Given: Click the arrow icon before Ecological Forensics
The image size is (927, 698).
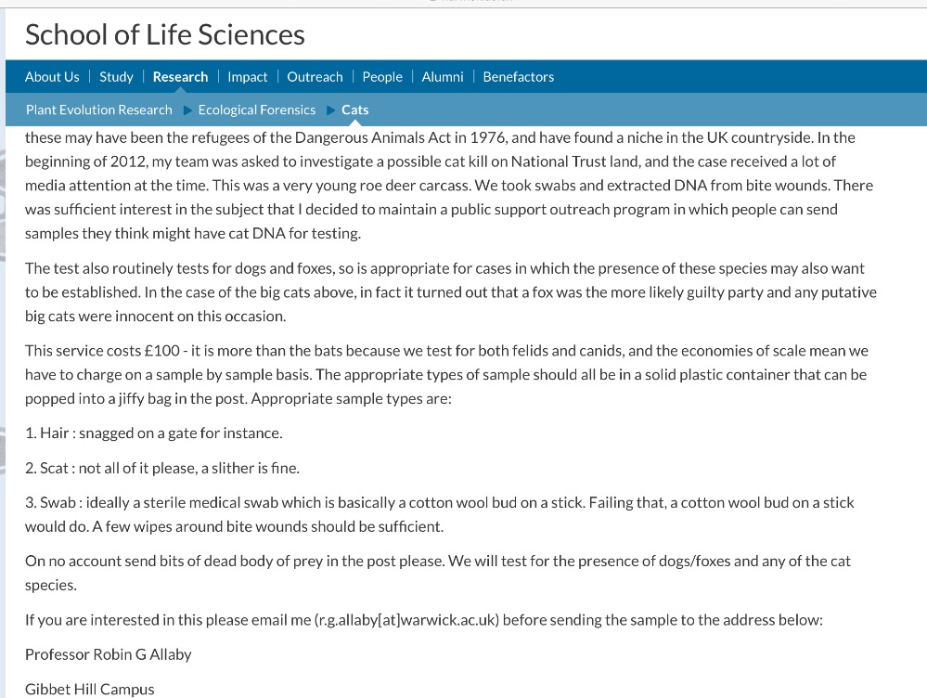Looking at the screenshot, I should [x=187, y=110].
